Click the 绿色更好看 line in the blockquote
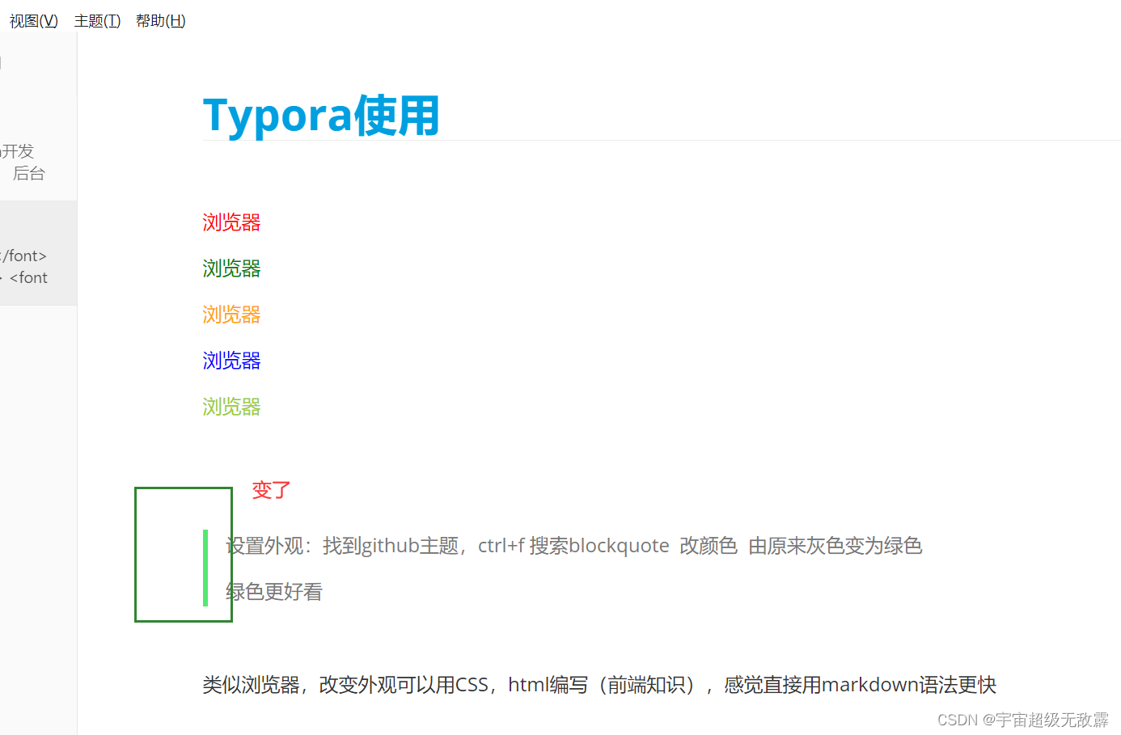This screenshot has height=735, width=1121. tap(273, 591)
